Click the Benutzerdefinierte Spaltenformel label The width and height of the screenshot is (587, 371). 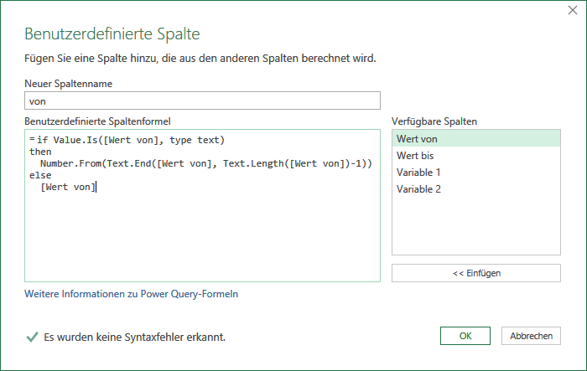97,121
